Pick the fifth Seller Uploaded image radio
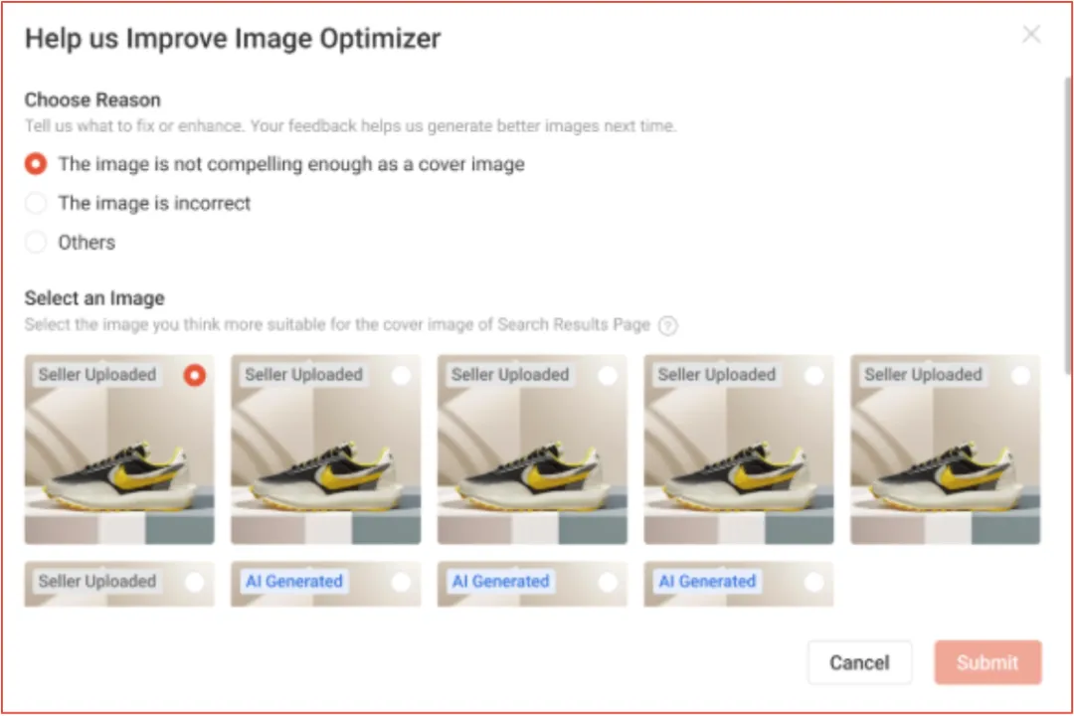This screenshot has width=1074, height=716. coord(1020,375)
